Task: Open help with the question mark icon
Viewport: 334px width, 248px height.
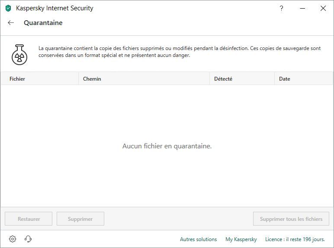Action: coord(281,8)
